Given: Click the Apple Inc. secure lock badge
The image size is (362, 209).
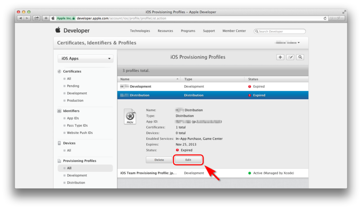Looking at the screenshot, I should tap(66, 18).
